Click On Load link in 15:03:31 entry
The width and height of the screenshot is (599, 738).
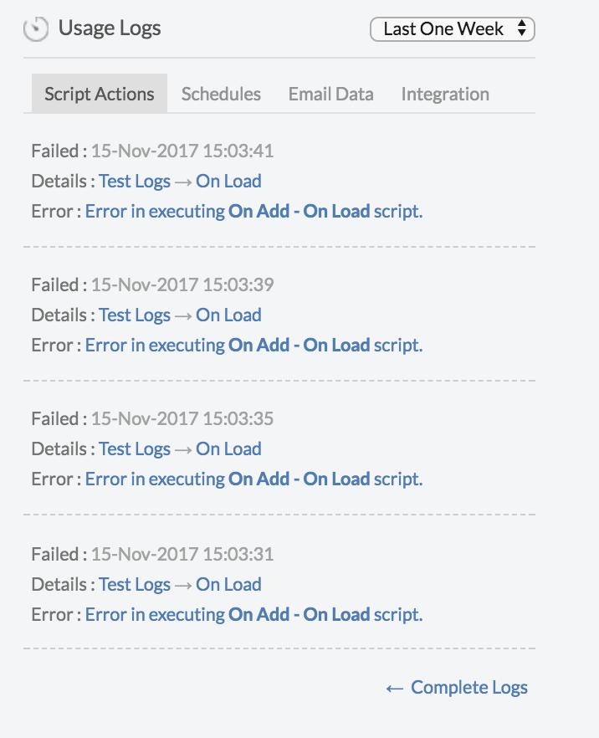(x=228, y=585)
